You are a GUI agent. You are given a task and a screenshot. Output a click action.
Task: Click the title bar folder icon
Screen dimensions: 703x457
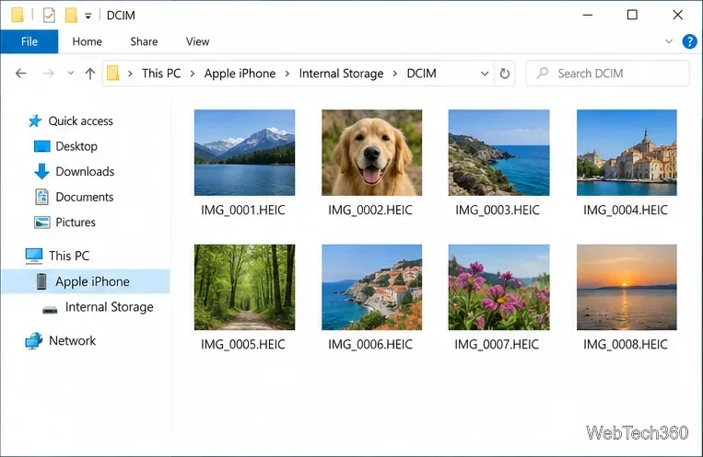pos(18,15)
